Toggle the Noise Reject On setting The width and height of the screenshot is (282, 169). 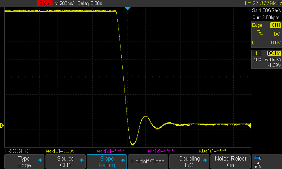point(230,162)
